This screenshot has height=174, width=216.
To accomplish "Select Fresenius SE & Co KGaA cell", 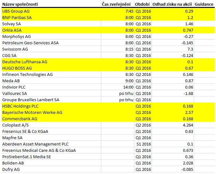I will [25, 131].
